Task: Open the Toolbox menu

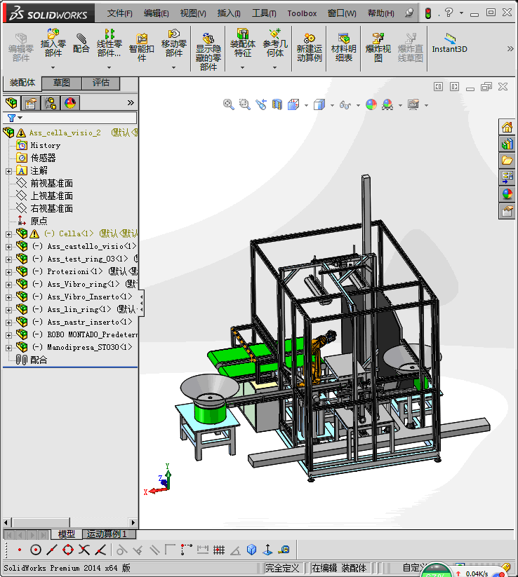Action: pos(302,13)
